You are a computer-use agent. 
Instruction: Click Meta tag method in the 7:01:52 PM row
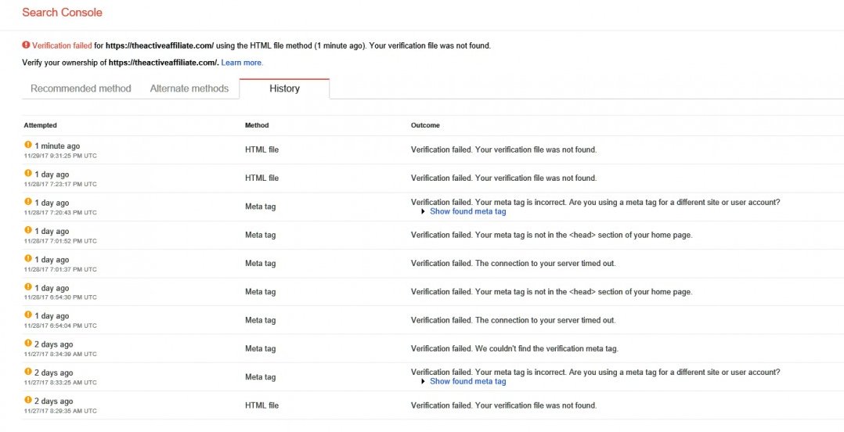pyautogui.click(x=261, y=235)
